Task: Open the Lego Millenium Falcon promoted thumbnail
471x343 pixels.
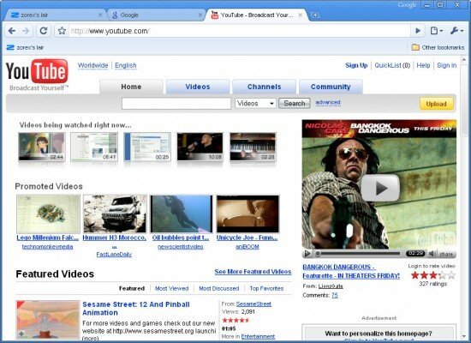Action: 48,214
